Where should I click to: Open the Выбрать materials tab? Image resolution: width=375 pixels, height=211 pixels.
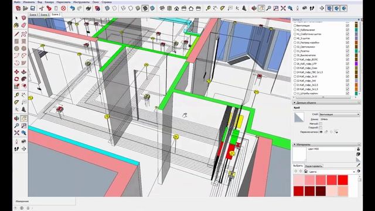[298, 165]
